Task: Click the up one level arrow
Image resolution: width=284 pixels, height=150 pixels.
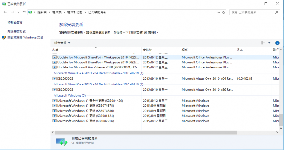Action: click(24, 12)
